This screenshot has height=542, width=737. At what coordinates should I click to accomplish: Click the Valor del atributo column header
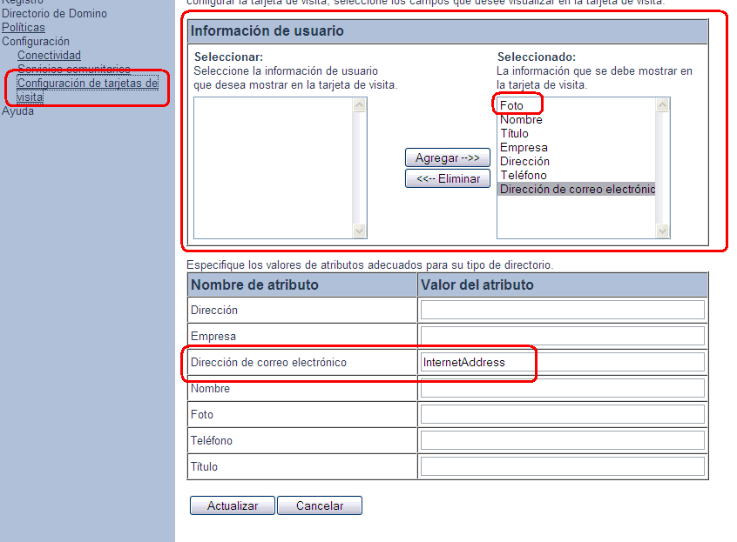tap(563, 284)
